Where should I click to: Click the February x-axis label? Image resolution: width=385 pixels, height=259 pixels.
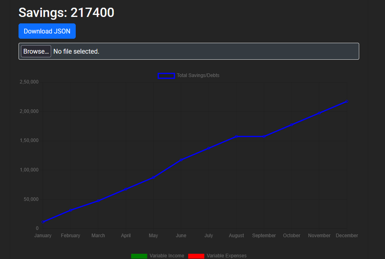[71, 236]
